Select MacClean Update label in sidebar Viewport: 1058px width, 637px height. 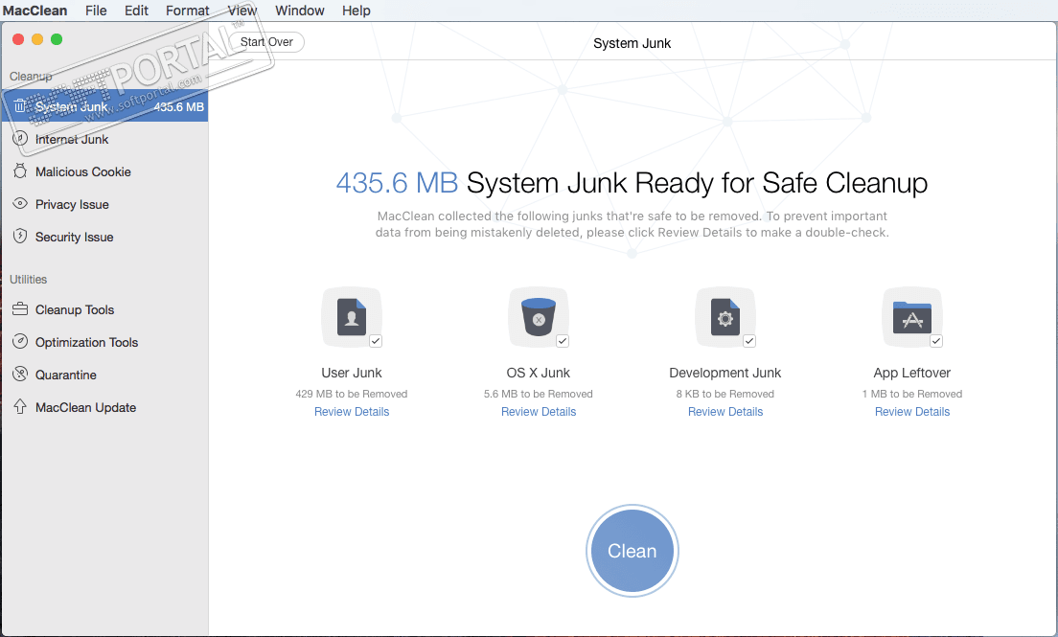point(85,407)
